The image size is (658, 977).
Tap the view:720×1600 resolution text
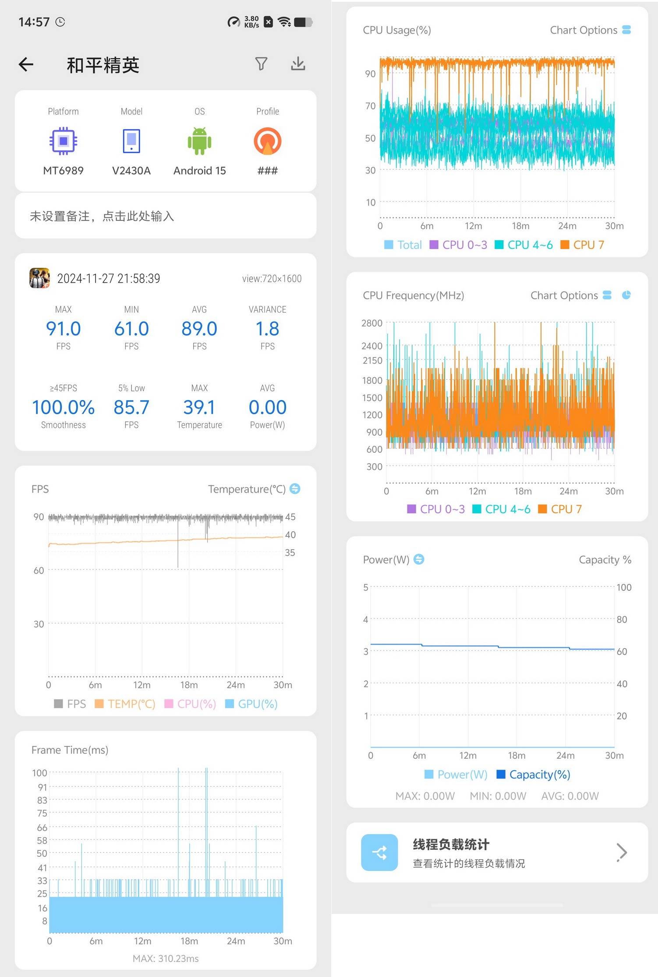click(x=272, y=278)
